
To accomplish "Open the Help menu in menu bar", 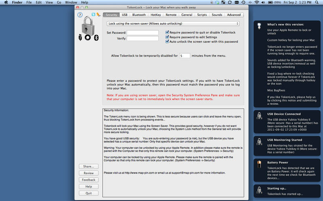I will coord(84,2).
